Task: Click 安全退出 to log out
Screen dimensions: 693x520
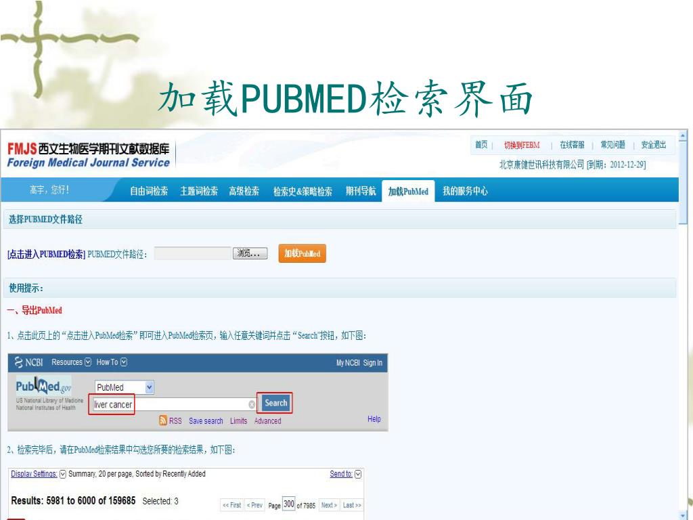Action: (654, 145)
